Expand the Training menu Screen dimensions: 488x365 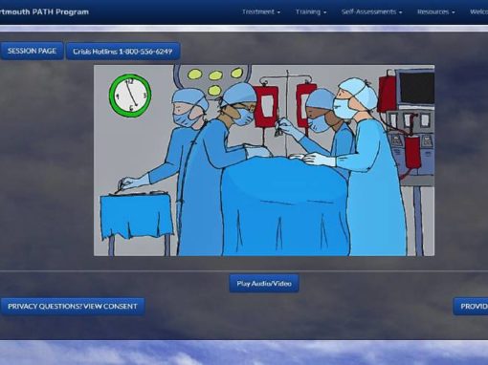tap(311, 11)
